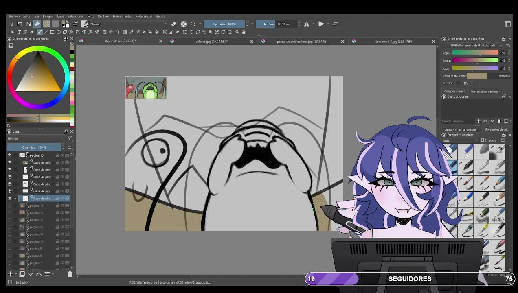Show the pagina 14 layer

(x=10, y=212)
